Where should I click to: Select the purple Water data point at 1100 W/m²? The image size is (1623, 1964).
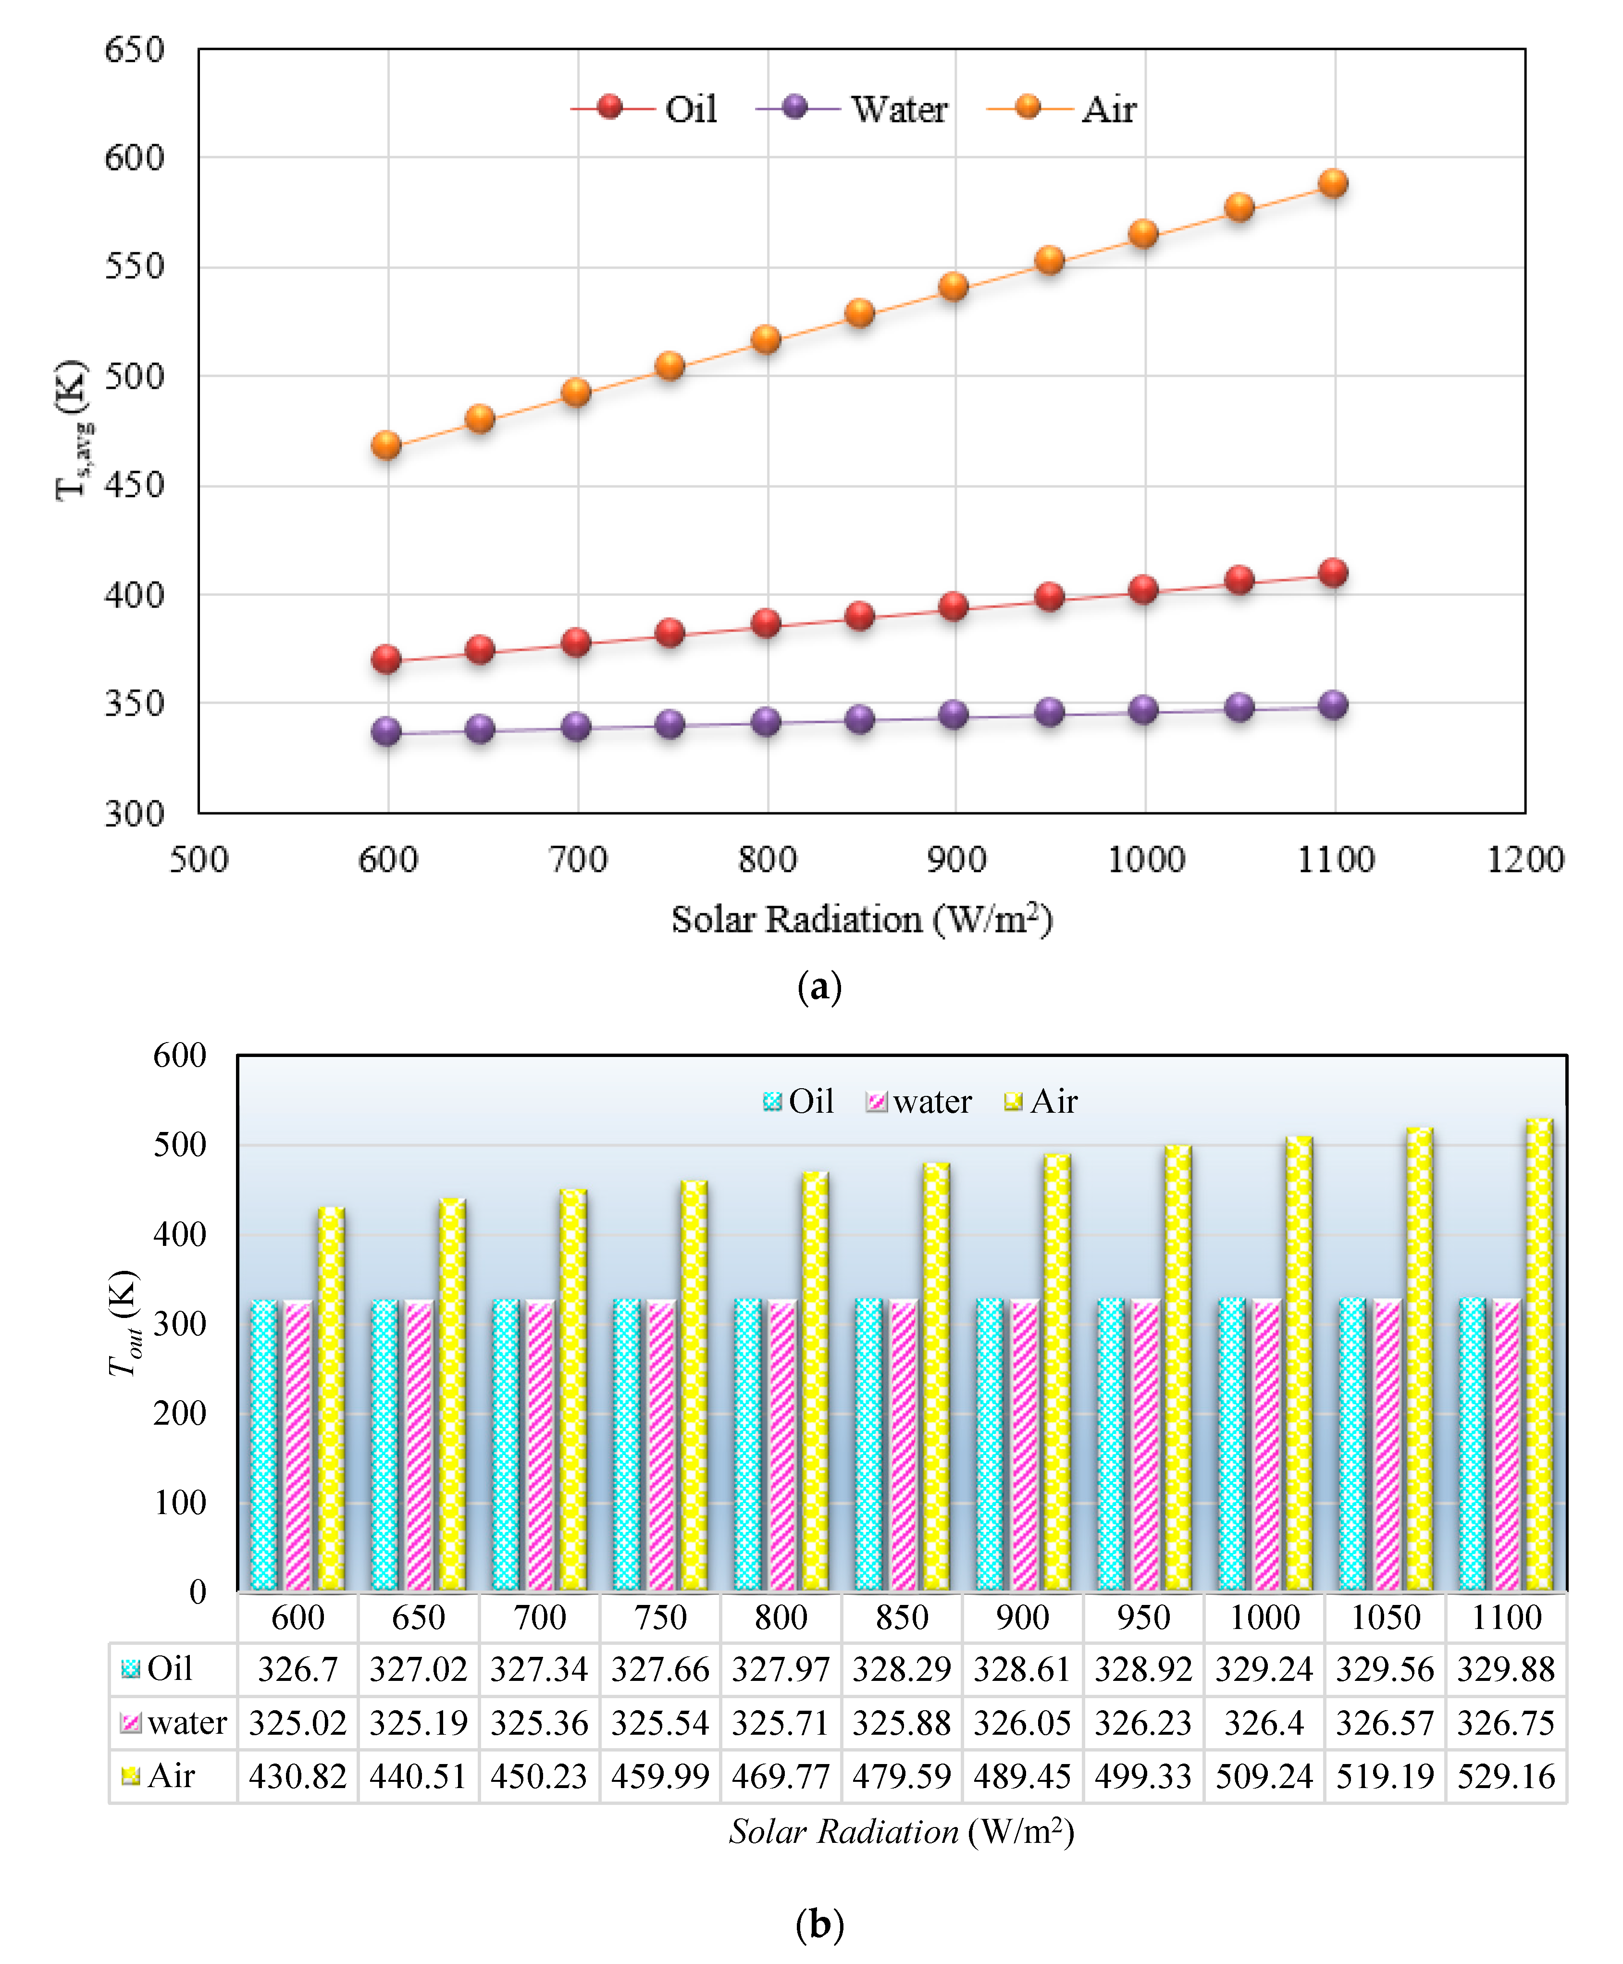click(x=1333, y=704)
